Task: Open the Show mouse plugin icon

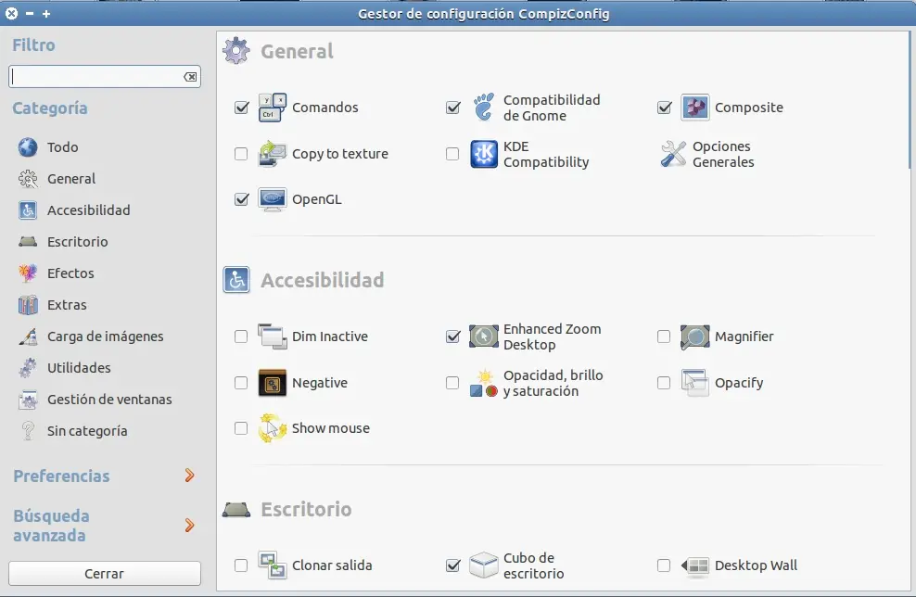Action: pos(273,428)
